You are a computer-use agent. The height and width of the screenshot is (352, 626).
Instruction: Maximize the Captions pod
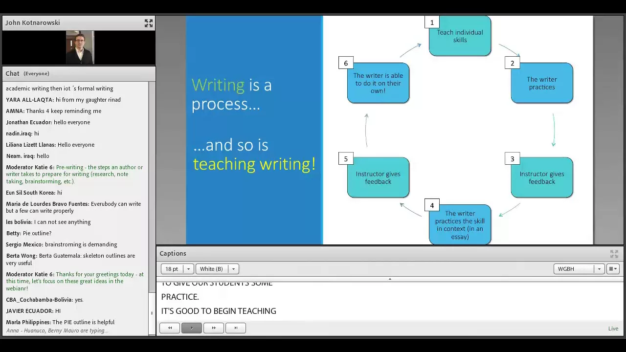(614, 254)
